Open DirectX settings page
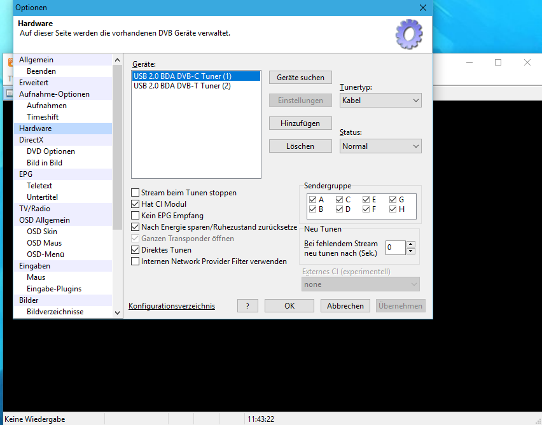542x425 pixels. (x=63, y=140)
